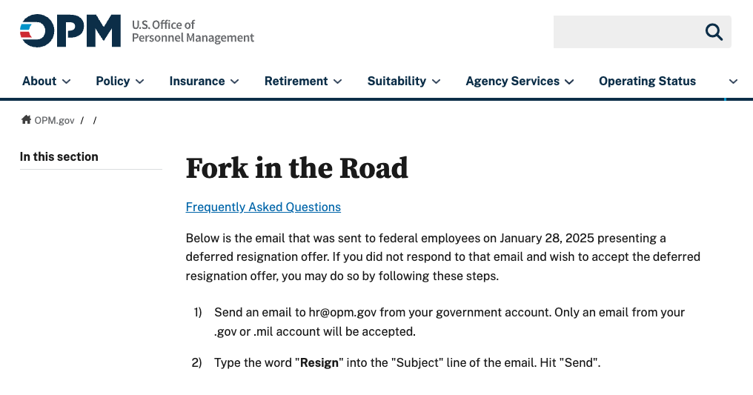Expand the Retirement dropdown chevron
Image resolution: width=753 pixels, height=395 pixels.
[x=338, y=82]
